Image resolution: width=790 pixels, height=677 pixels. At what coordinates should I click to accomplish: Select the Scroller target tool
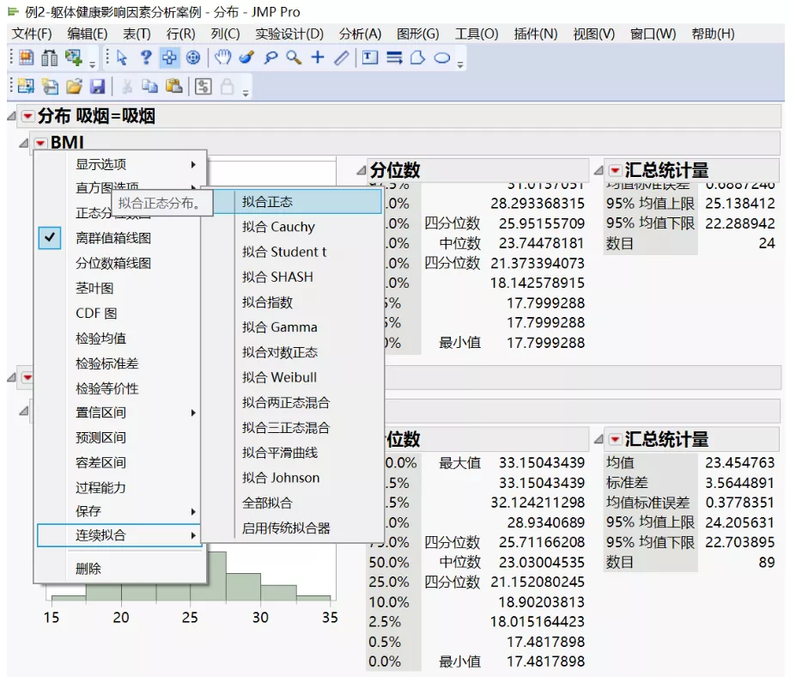point(193,58)
